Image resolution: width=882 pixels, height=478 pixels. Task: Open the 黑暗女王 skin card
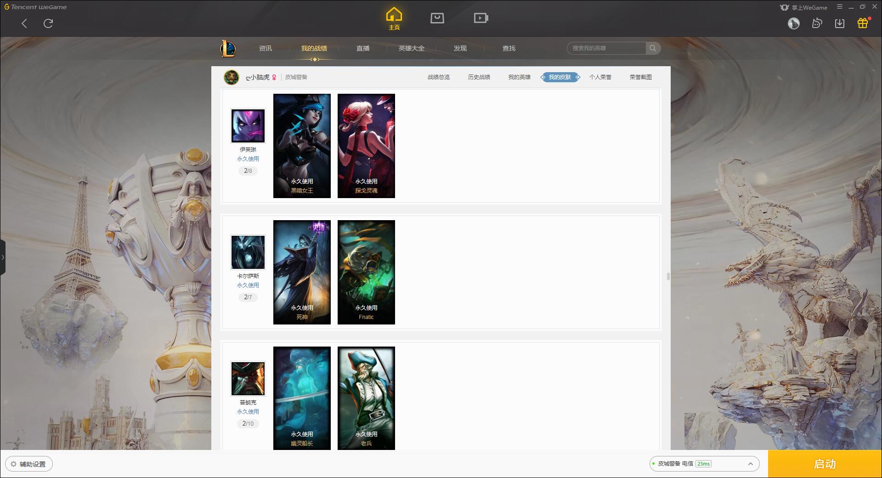pos(302,146)
